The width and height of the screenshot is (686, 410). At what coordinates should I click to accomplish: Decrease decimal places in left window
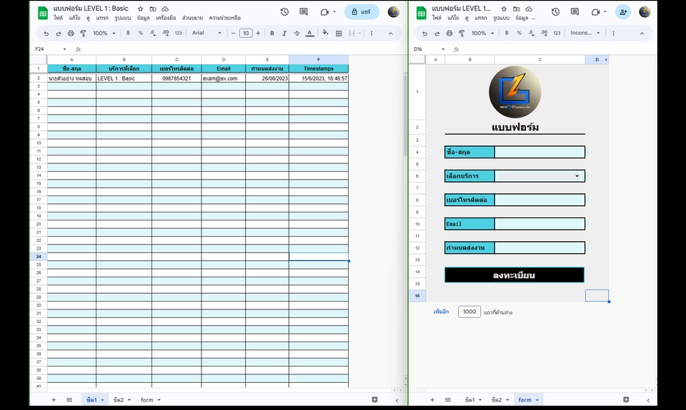point(153,33)
